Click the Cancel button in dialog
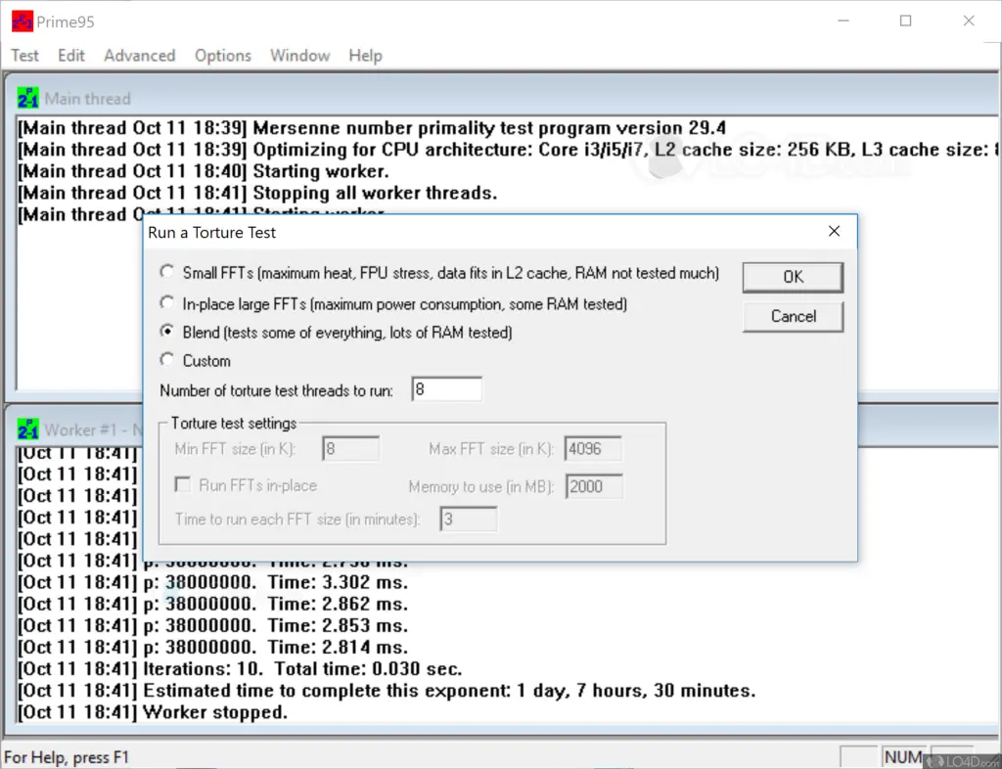Viewport: 1002px width, 769px height. click(793, 317)
